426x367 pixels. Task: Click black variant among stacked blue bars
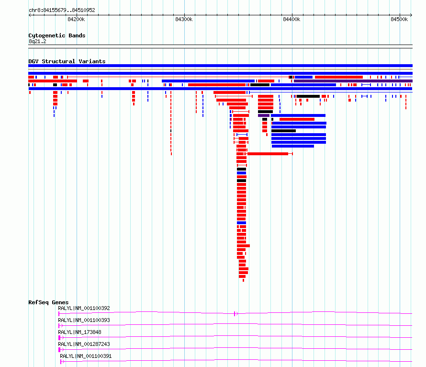tap(284, 131)
